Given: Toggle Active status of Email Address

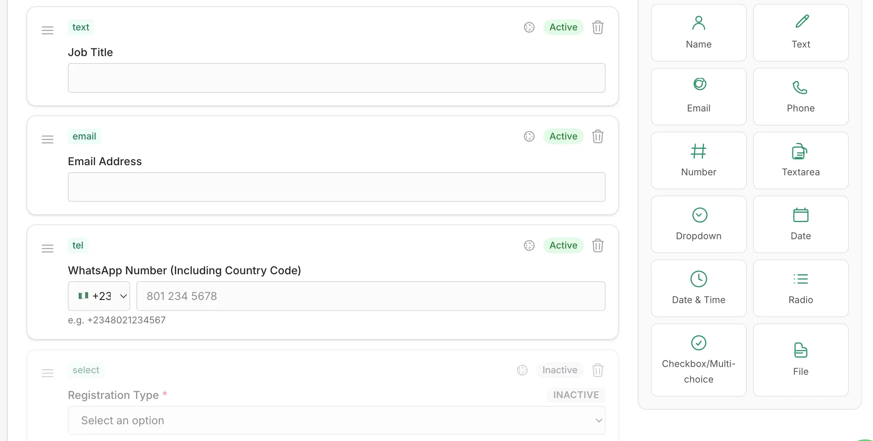Looking at the screenshot, I should 563,136.
